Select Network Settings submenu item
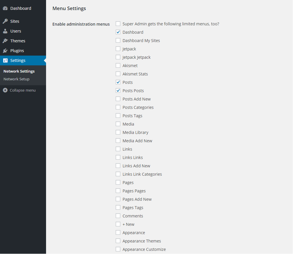Viewport: 293px width, 254px height. point(19,71)
